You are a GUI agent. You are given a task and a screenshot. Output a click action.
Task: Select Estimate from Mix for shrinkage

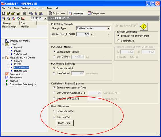pos(54,68)
